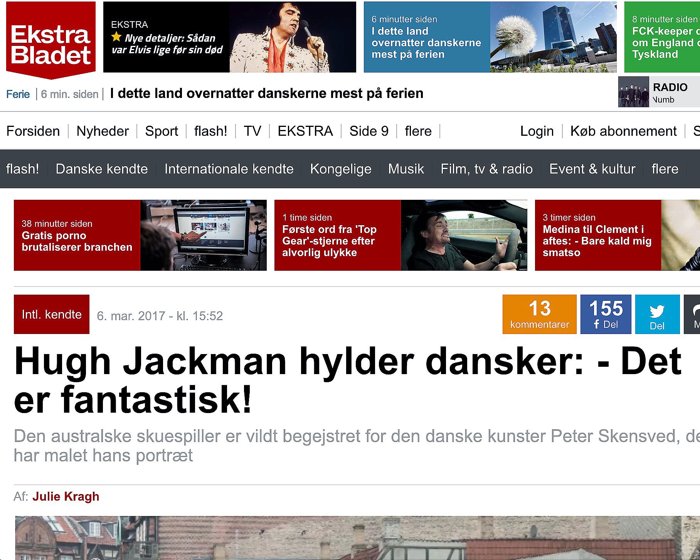Image resolution: width=700 pixels, height=560 pixels.
Task: Click computer monitor photo thumbnail
Action: [x=204, y=235]
